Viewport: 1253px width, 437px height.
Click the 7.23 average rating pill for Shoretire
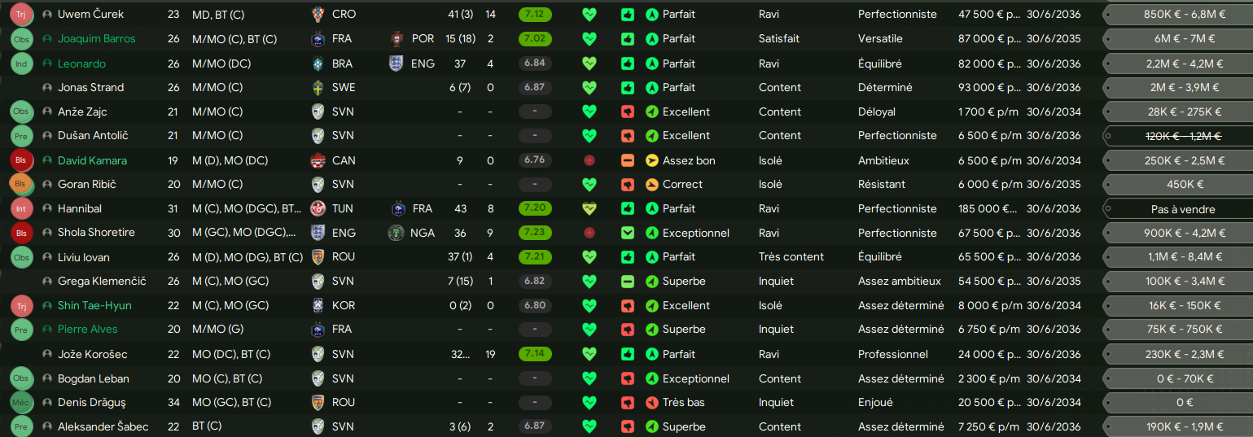coord(534,233)
